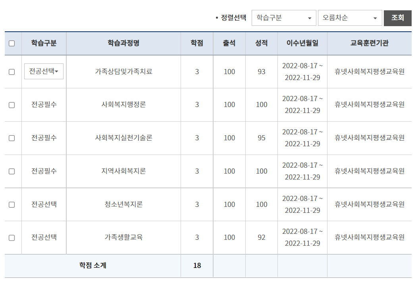Image resolution: width=416 pixels, height=281 pixels.
Task: Click 휴넷사회복지평생교육원 in 청소년복지론 row
Action: [x=369, y=204]
